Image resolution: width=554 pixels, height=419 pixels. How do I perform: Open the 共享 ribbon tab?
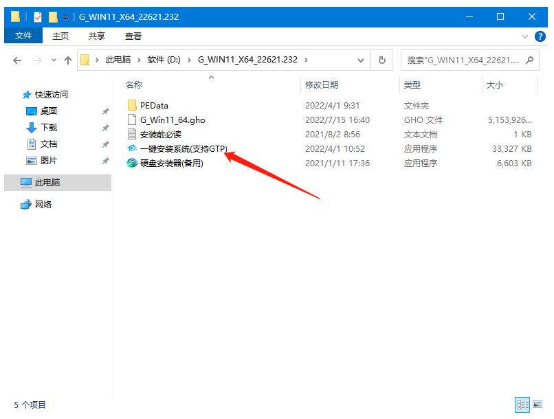click(97, 36)
